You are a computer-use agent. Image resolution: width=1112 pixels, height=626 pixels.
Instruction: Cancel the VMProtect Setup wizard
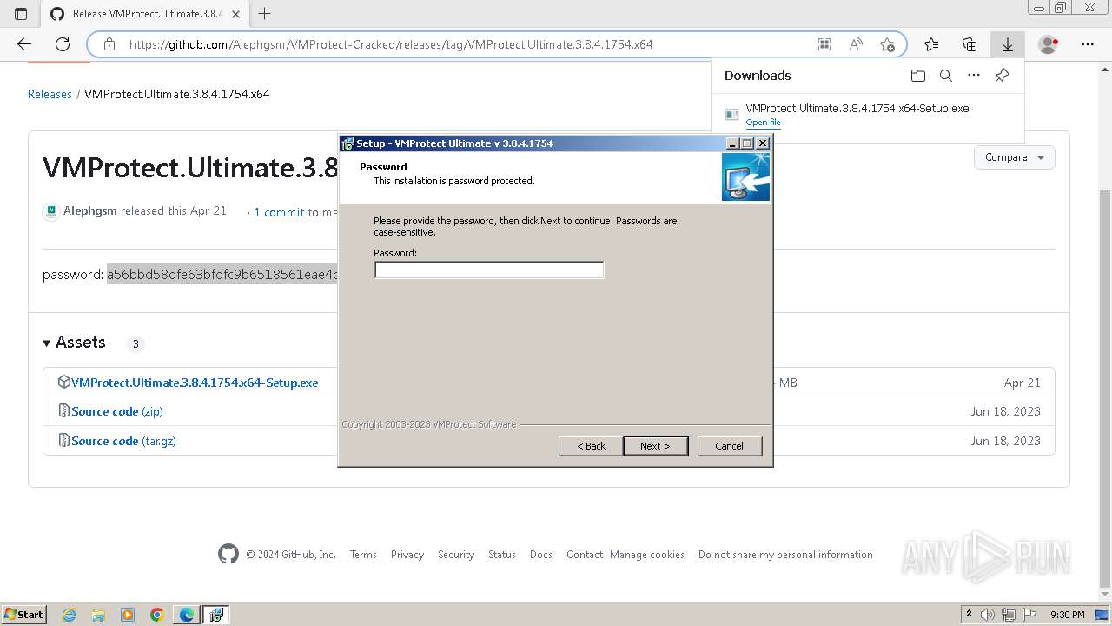coord(729,446)
